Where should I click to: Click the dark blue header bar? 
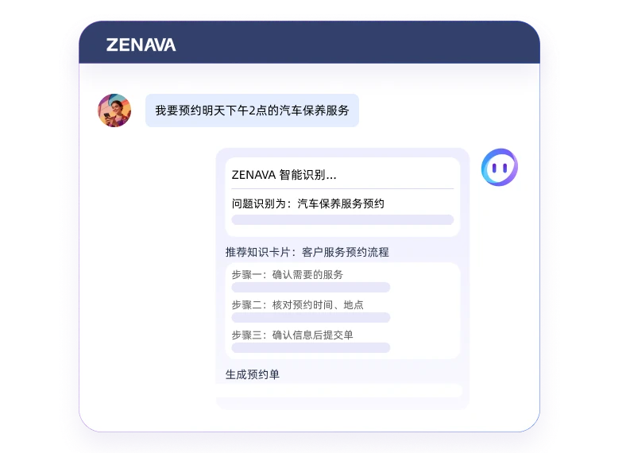[x=309, y=42]
